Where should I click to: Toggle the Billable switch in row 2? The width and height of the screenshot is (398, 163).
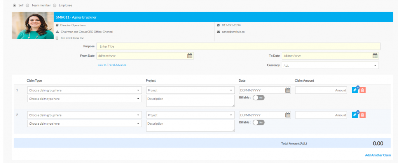click(258, 122)
